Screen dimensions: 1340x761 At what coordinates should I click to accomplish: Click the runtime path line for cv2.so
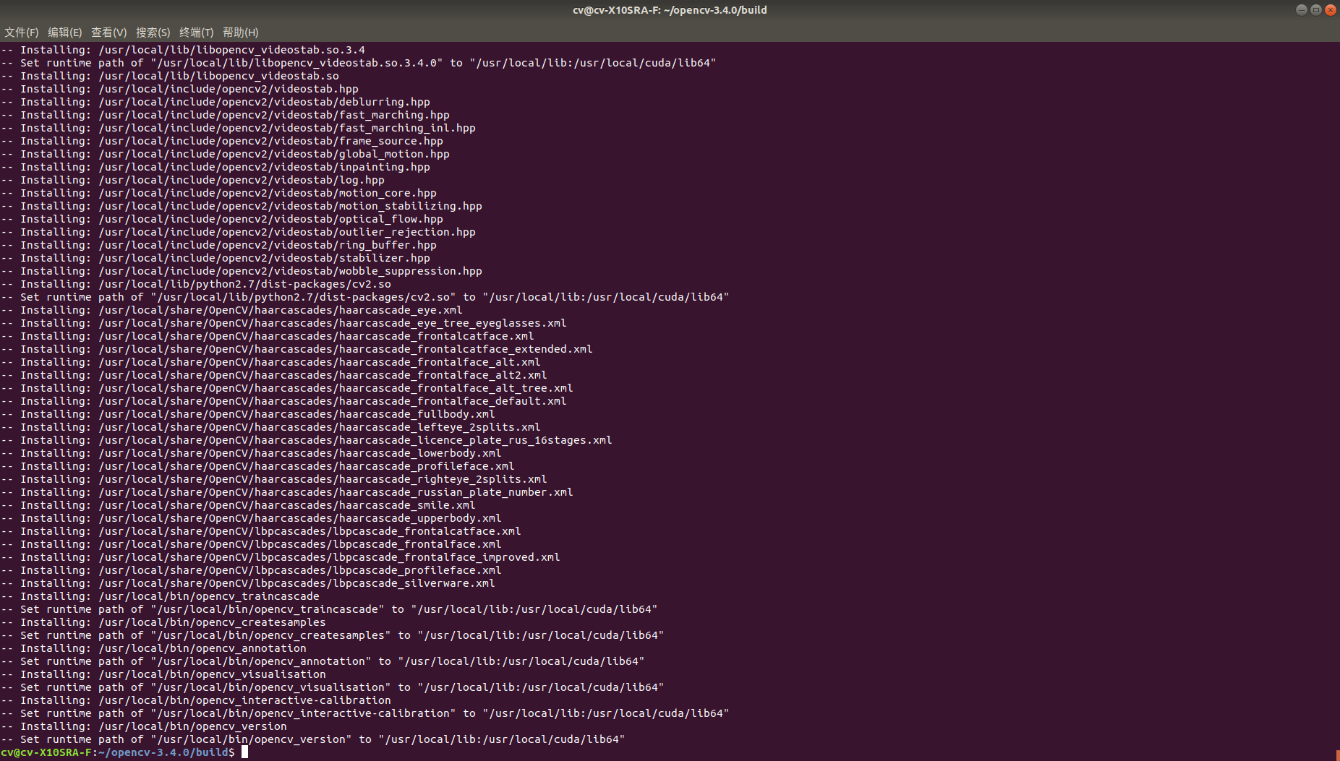(365, 297)
